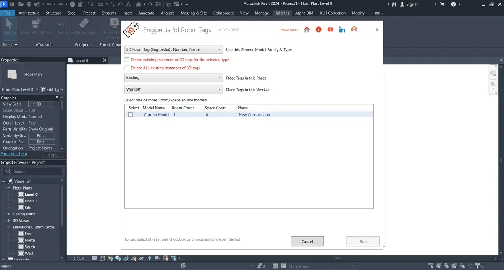The image size is (504, 270).
Task: Click the Help question mark icon
Action: point(454,4)
